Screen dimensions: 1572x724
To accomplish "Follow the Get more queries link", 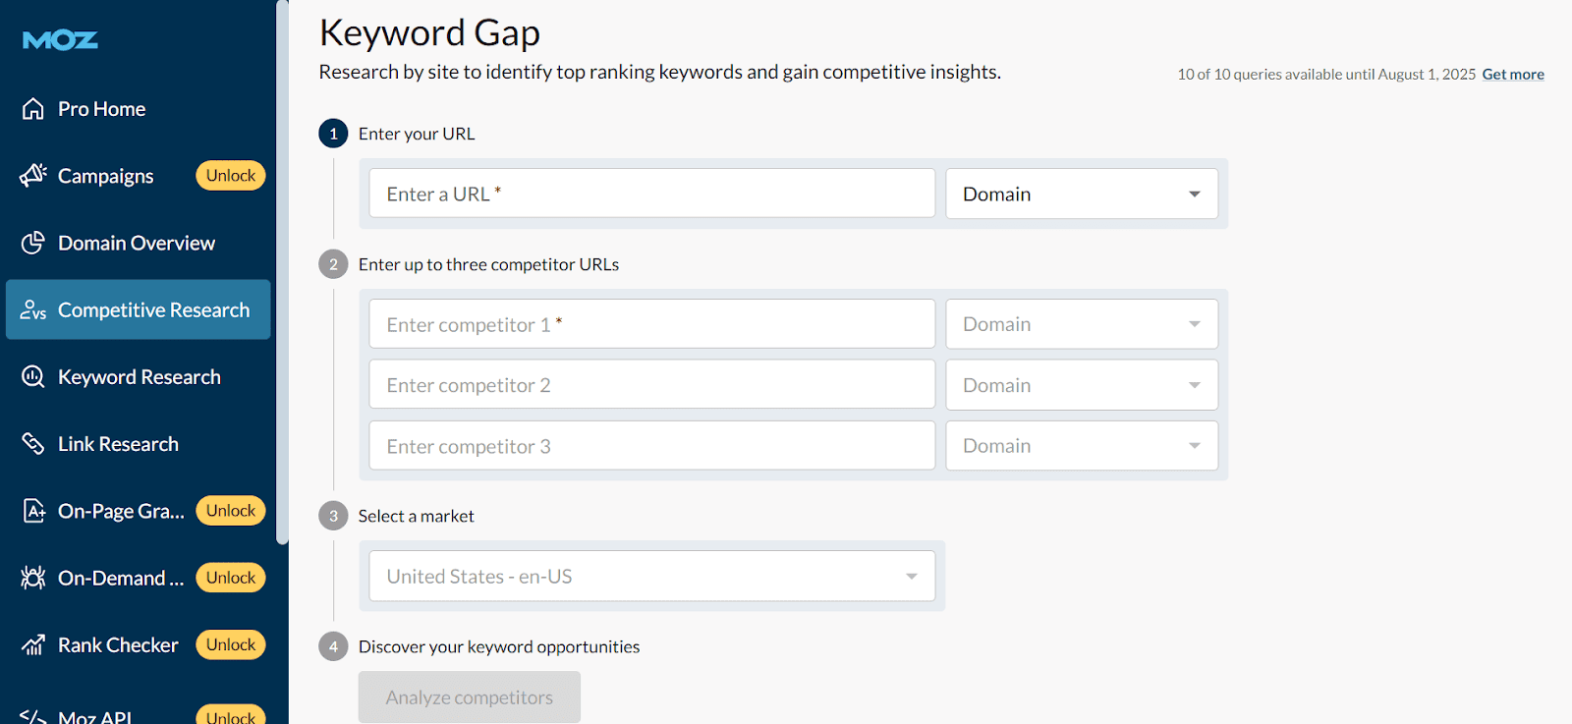I will click(1512, 75).
